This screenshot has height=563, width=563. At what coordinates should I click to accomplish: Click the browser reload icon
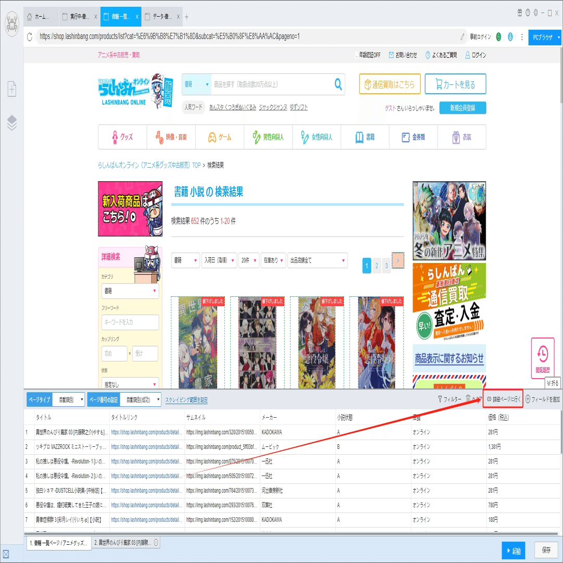[x=30, y=36]
